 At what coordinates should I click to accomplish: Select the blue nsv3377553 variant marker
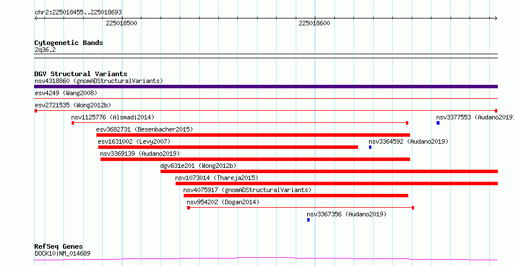(x=438, y=123)
